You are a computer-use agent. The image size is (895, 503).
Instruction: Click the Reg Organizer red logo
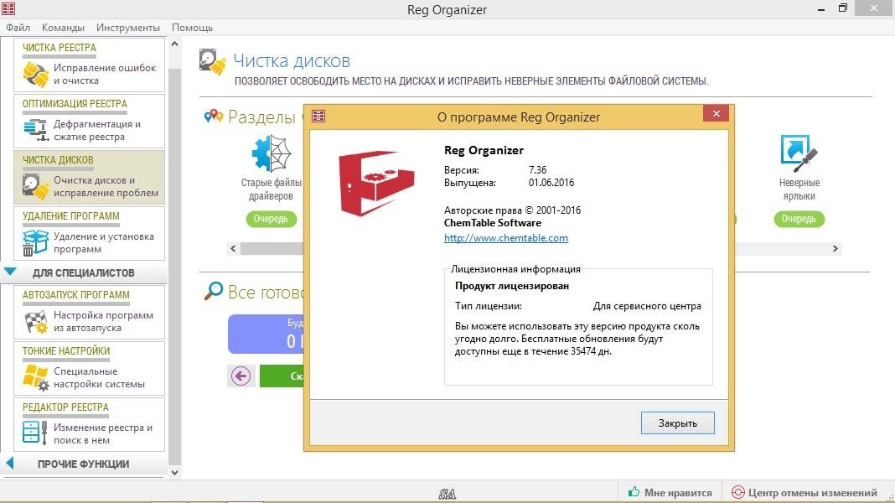376,184
